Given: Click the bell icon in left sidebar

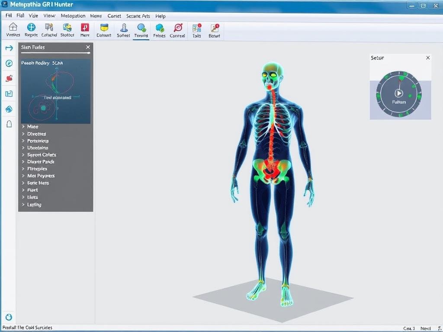Looking at the screenshot, I should click(x=9, y=124).
